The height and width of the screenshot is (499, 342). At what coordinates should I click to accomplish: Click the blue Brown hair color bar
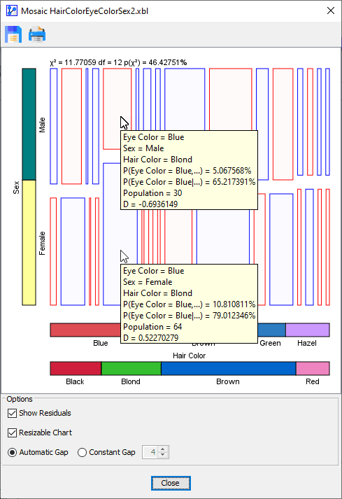tap(229, 369)
